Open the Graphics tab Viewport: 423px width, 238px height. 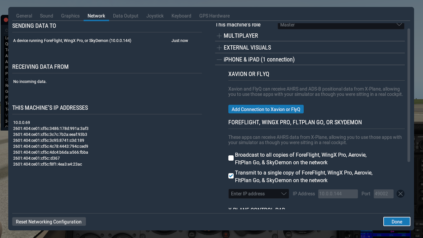tap(70, 16)
